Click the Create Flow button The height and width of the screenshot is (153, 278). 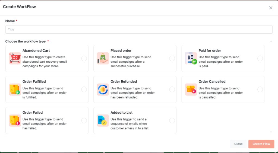(x=261, y=144)
